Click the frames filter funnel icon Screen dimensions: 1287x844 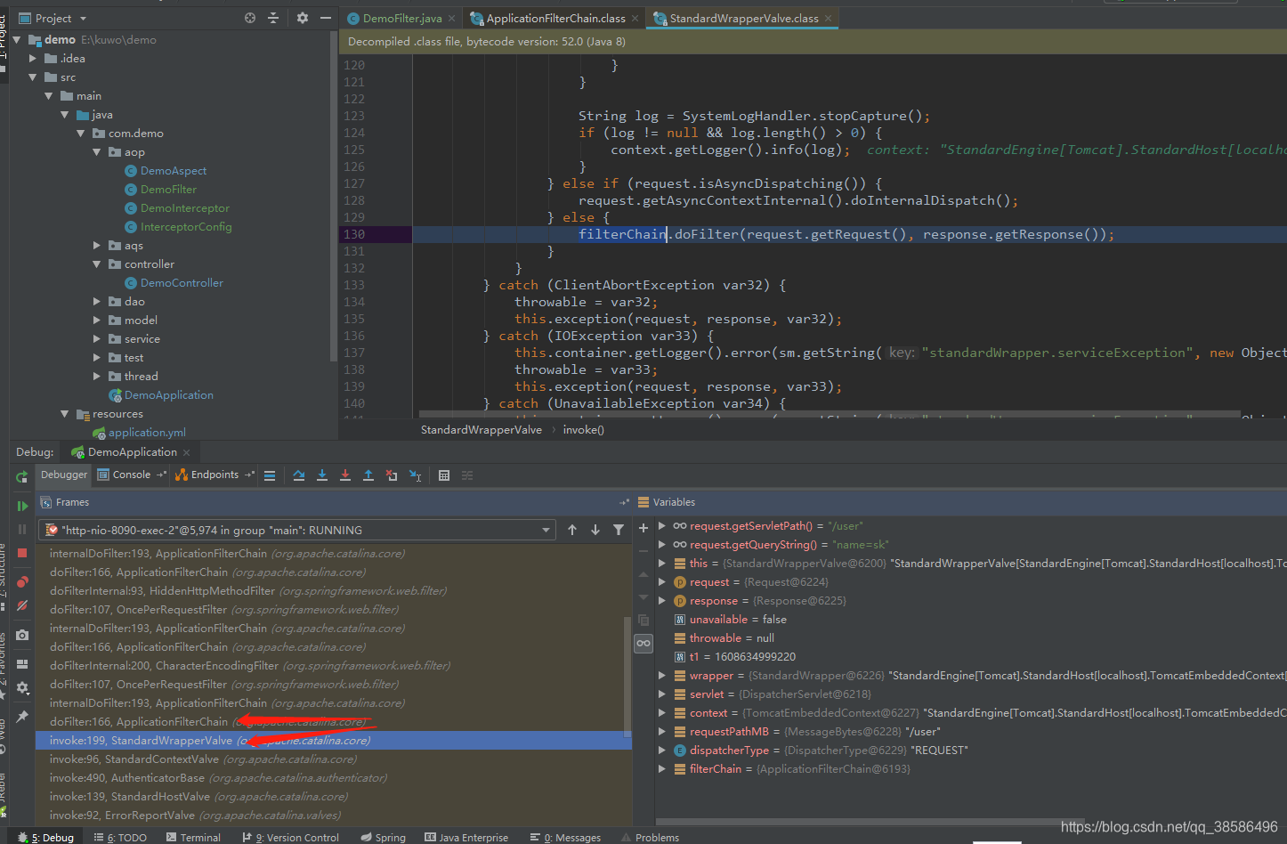[619, 530]
